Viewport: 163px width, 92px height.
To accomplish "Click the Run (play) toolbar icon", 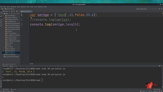I will pos(150,9).
